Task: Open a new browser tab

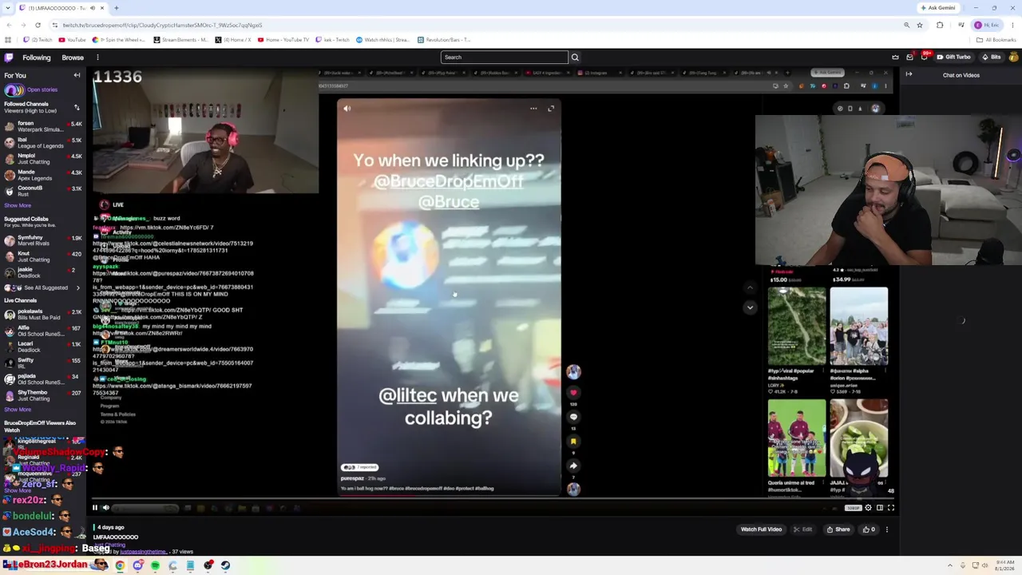Action: (x=117, y=8)
